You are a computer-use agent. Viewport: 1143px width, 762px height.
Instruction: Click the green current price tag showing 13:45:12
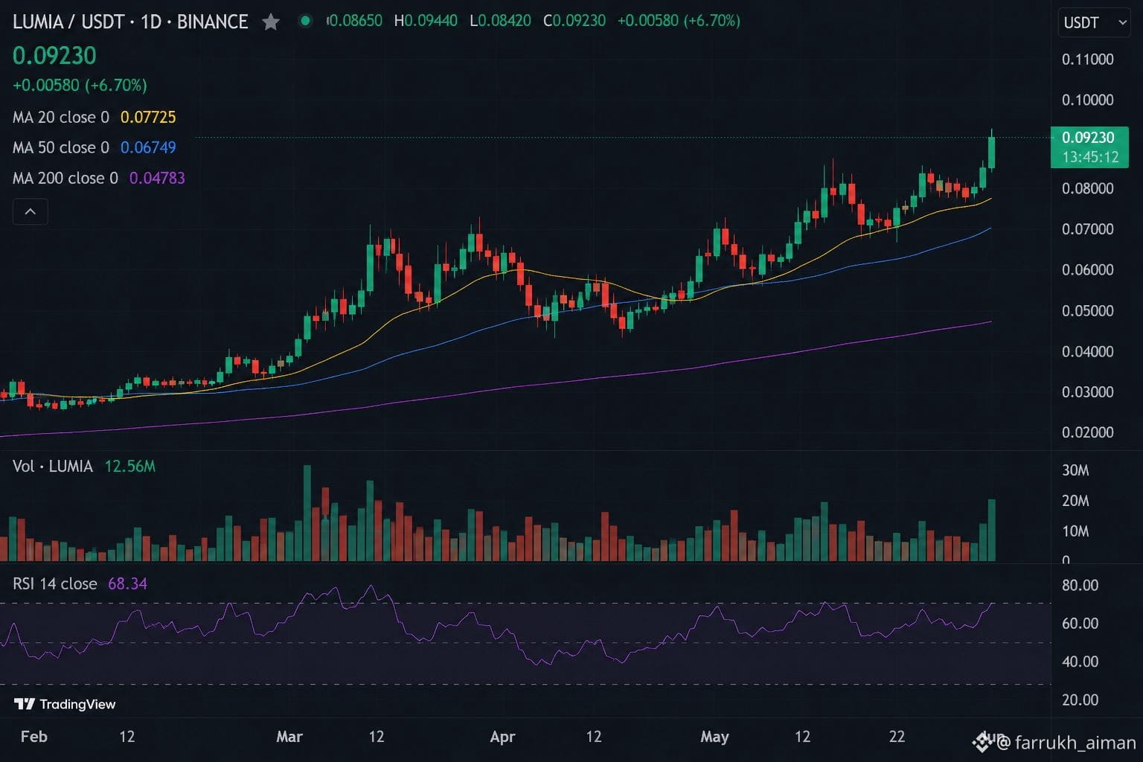point(1089,147)
